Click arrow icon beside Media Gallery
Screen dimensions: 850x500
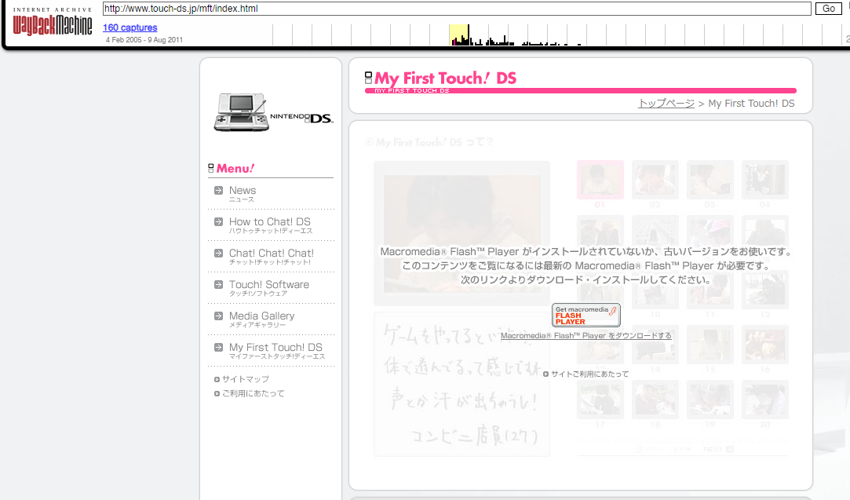(x=218, y=316)
